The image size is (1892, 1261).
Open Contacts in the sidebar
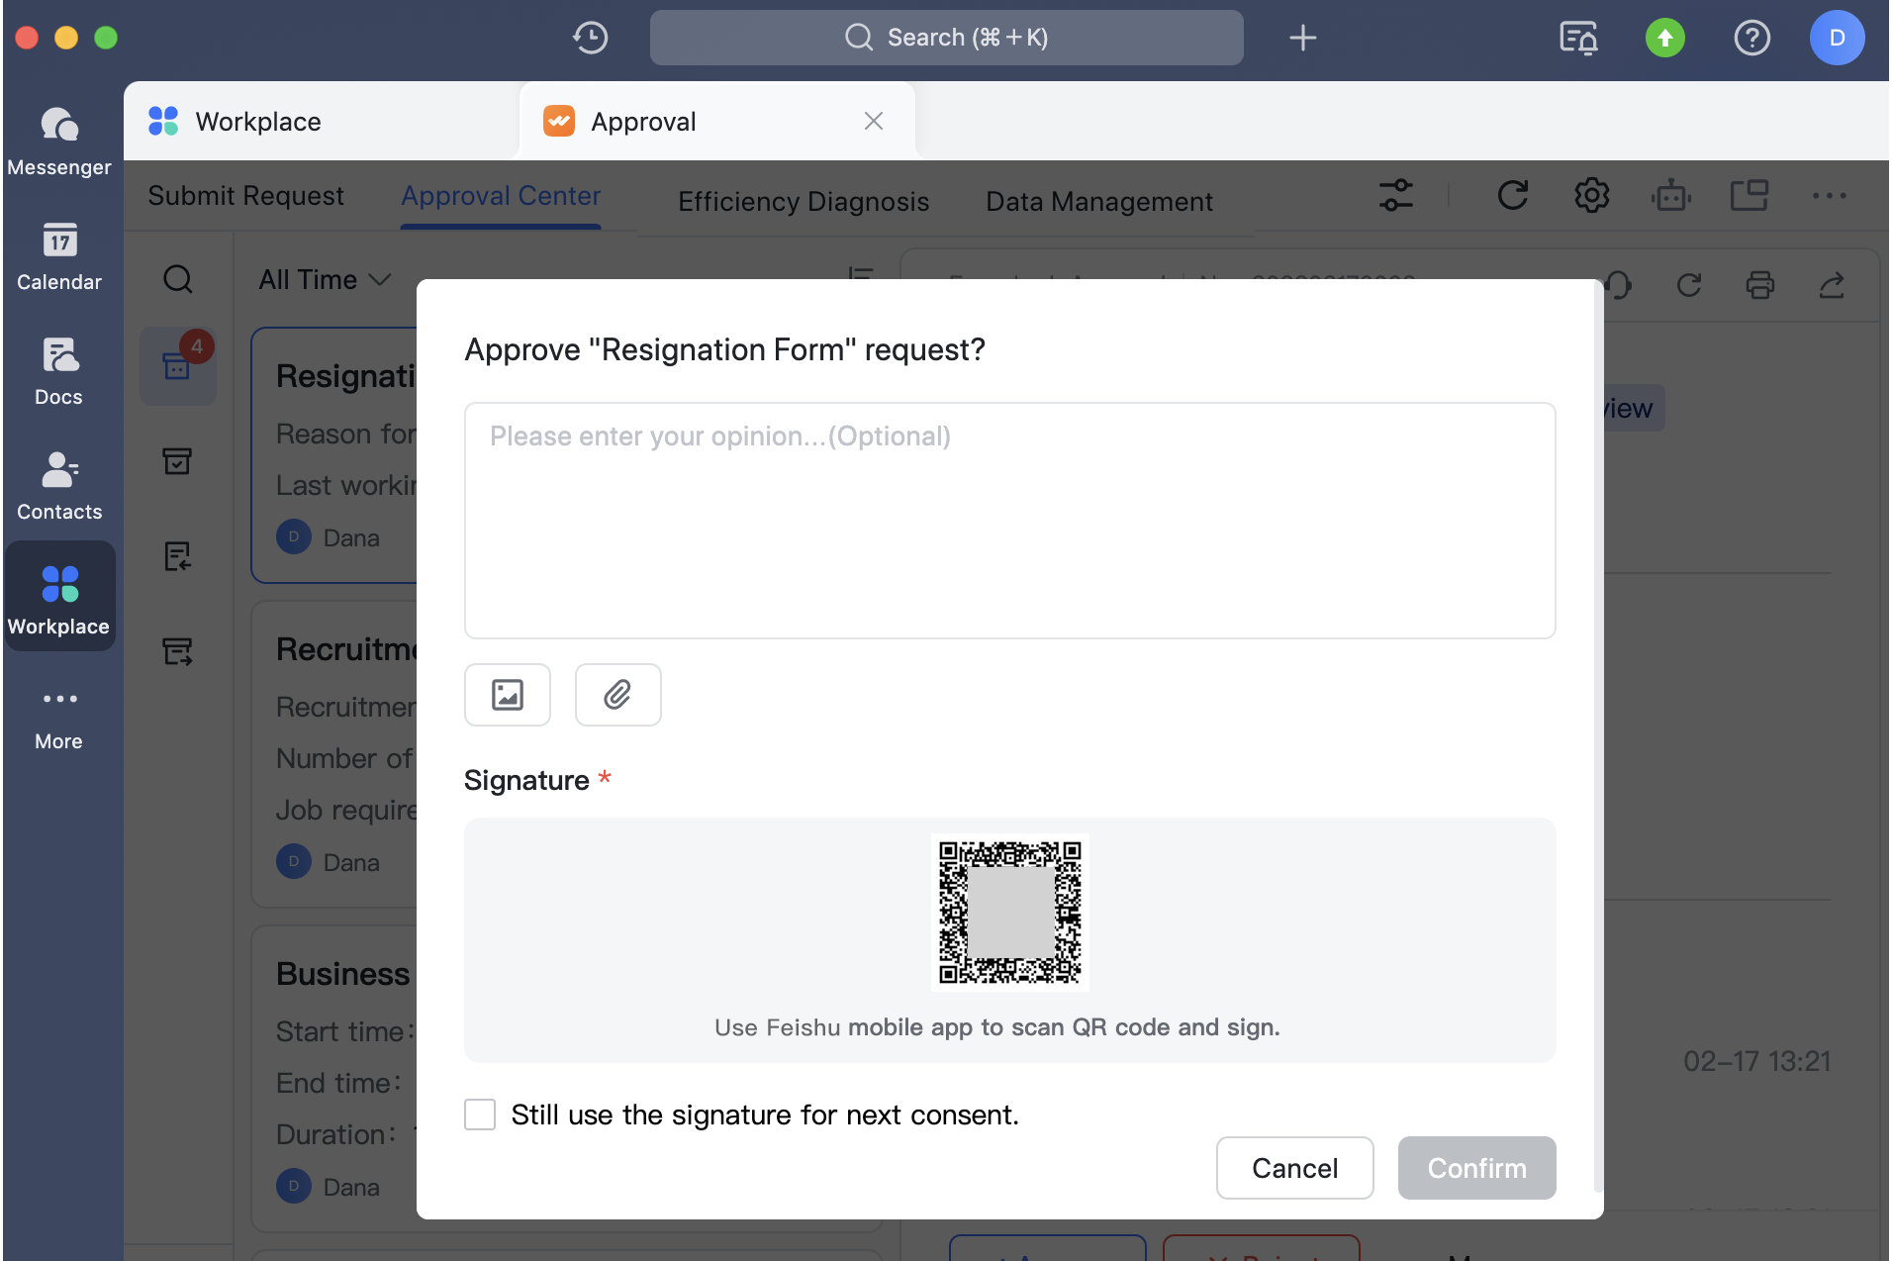(59, 486)
